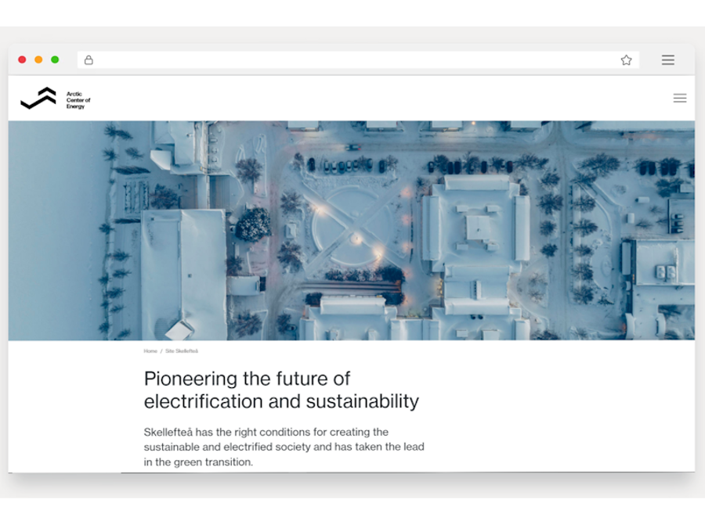Bookmark this page with the star icon
Viewport: 705px width, 528px height.
[626, 60]
